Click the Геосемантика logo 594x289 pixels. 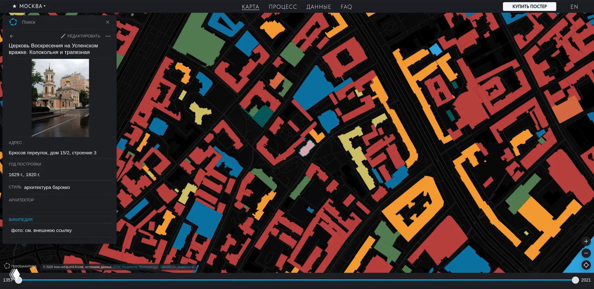tap(20, 266)
